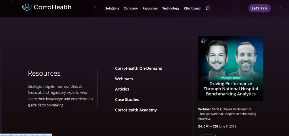The height and width of the screenshot is (136, 289).
Task: Open the Resources menu
Action: (x=150, y=8)
